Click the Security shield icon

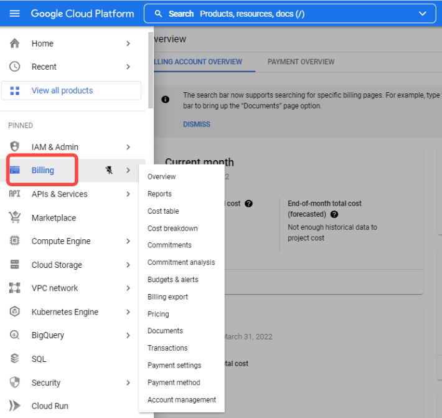pos(15,382)
